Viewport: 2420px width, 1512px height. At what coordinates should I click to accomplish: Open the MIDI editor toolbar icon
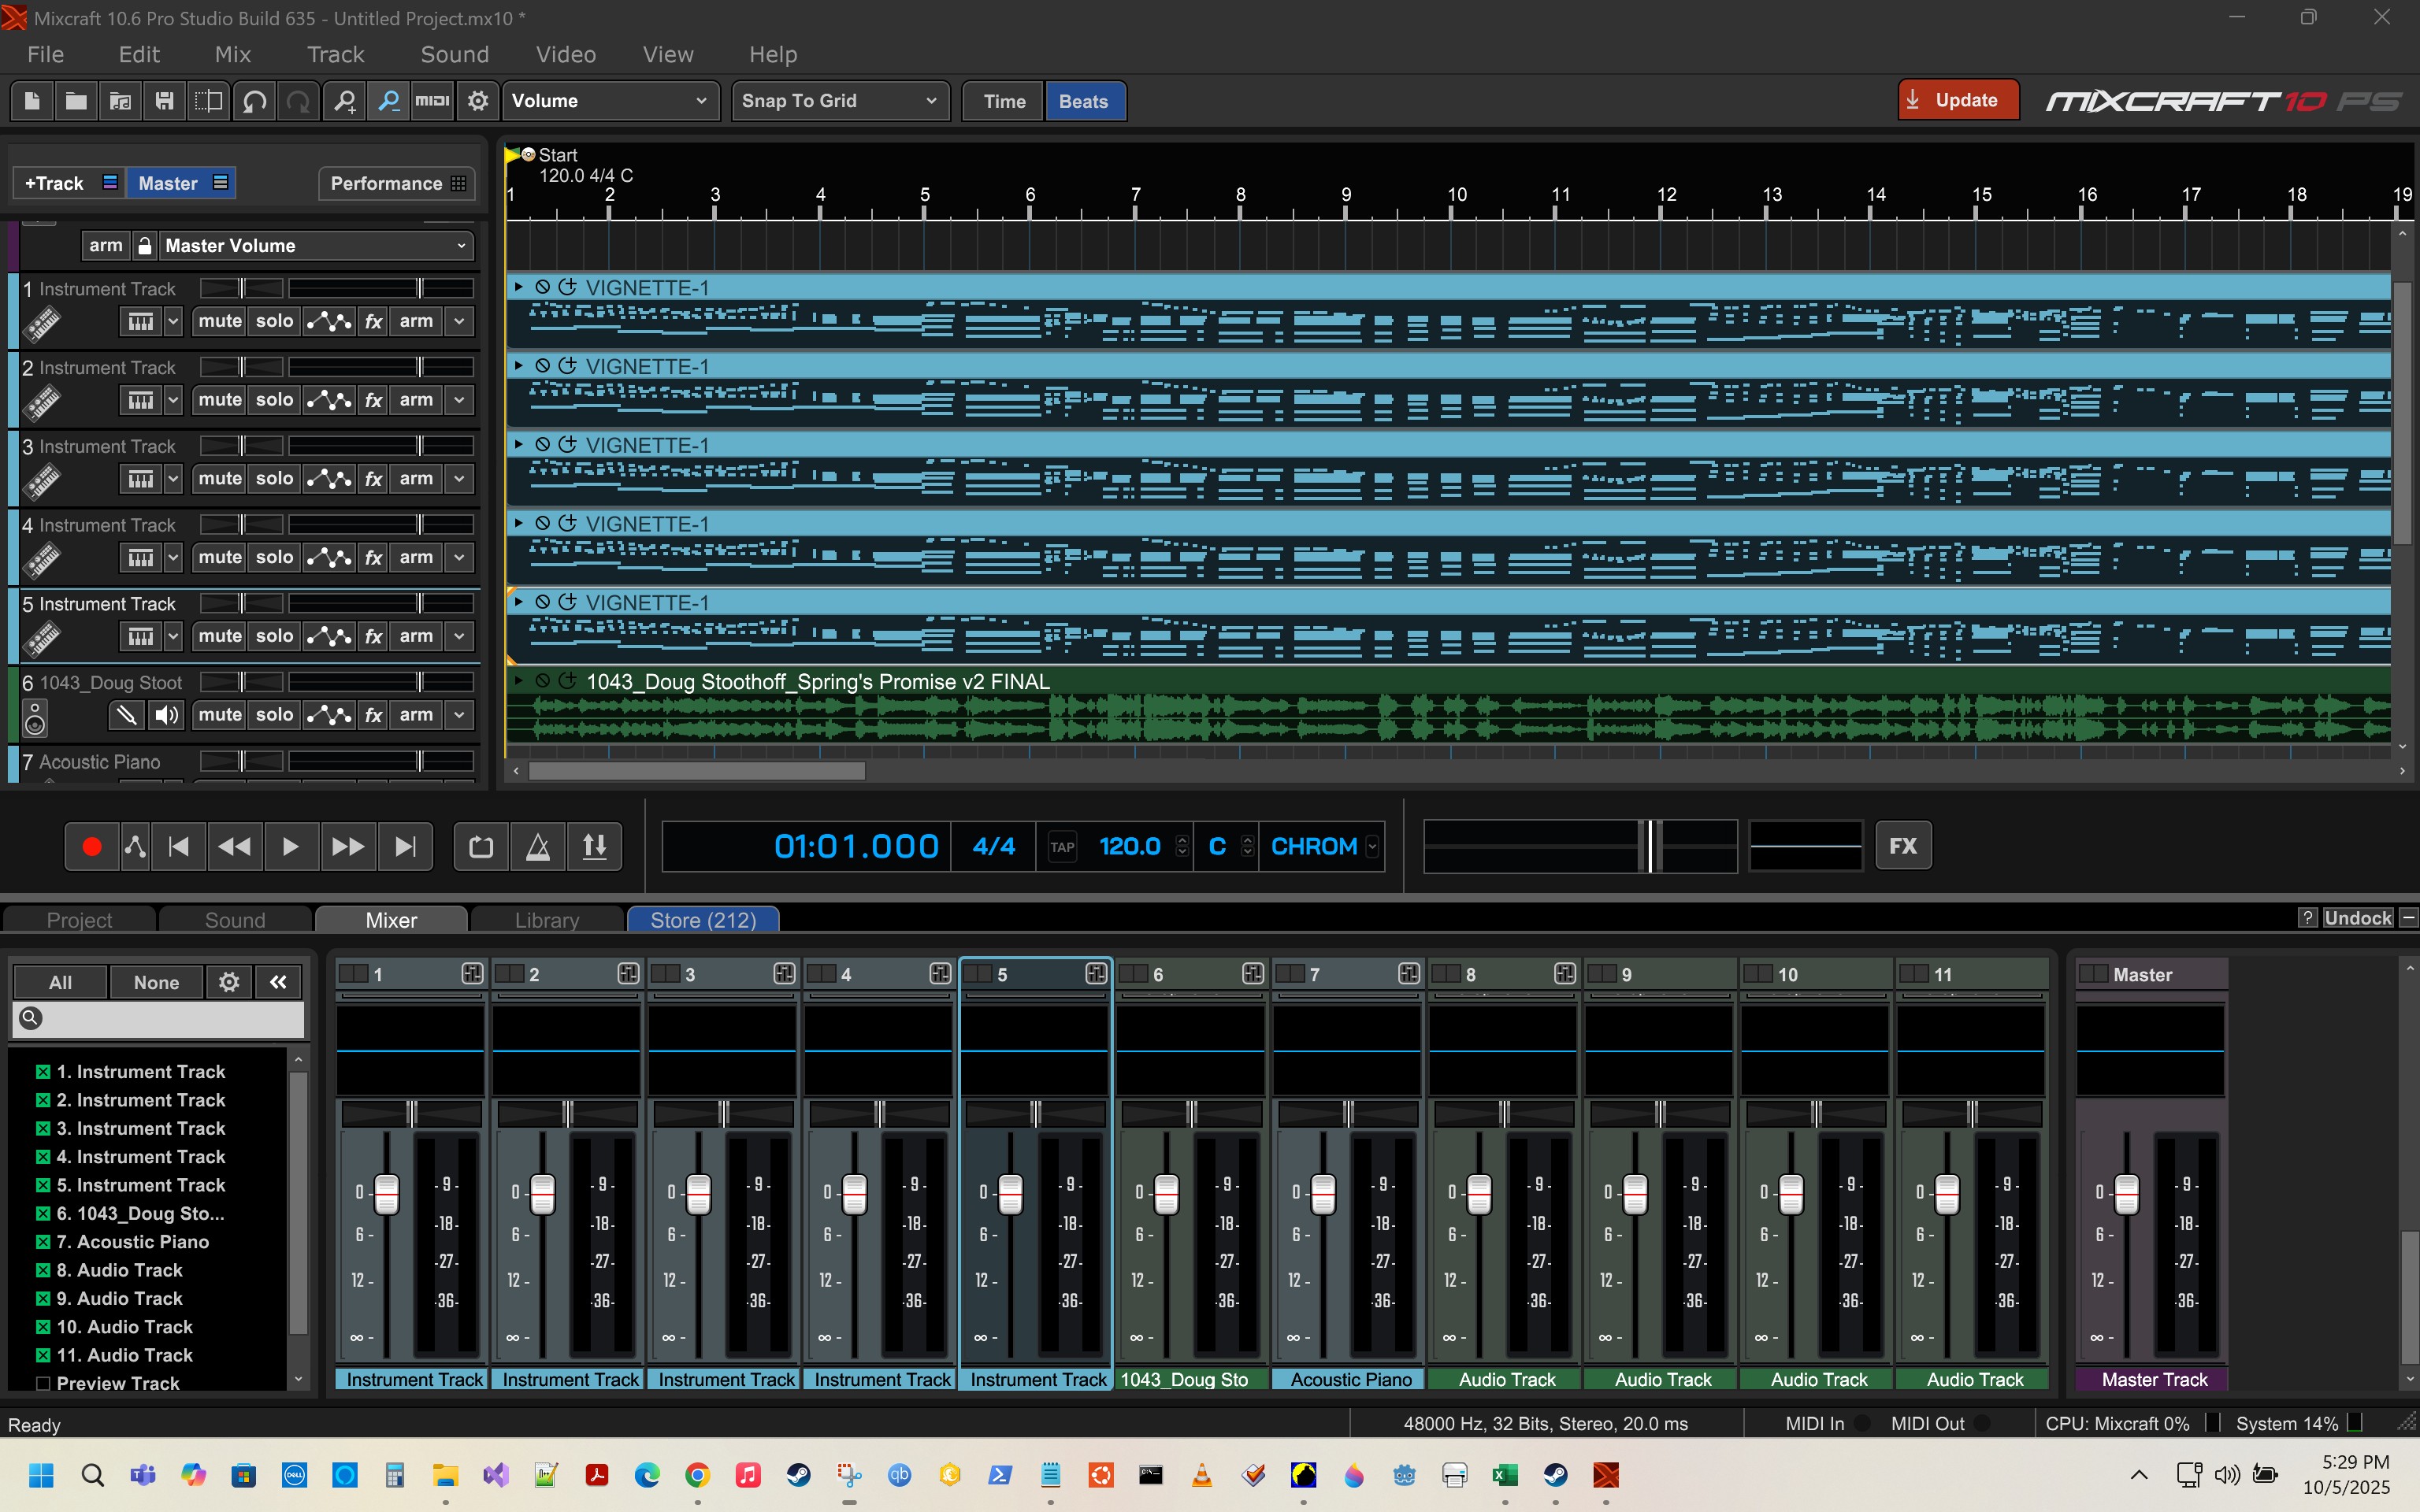432,101
